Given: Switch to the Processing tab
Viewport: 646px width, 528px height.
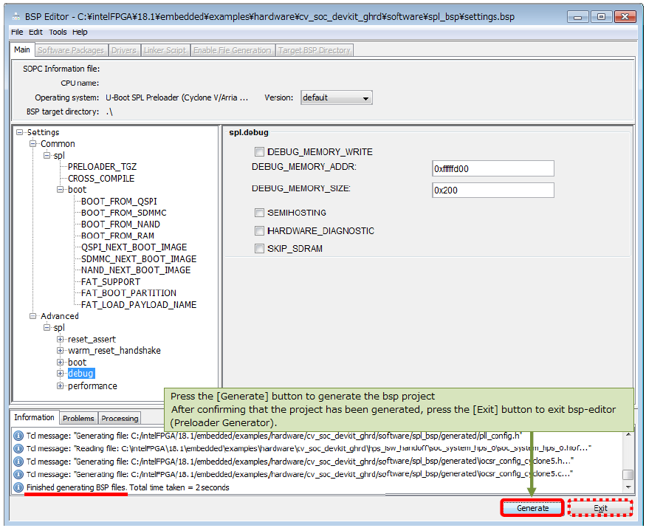Looking at the screenshot, I should (x=120, y=418).
